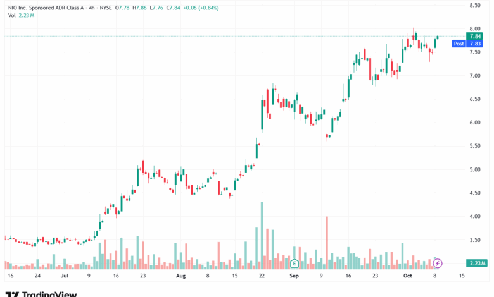
Task: Click the 7.84 current price tag
Action: coord(475,37)
